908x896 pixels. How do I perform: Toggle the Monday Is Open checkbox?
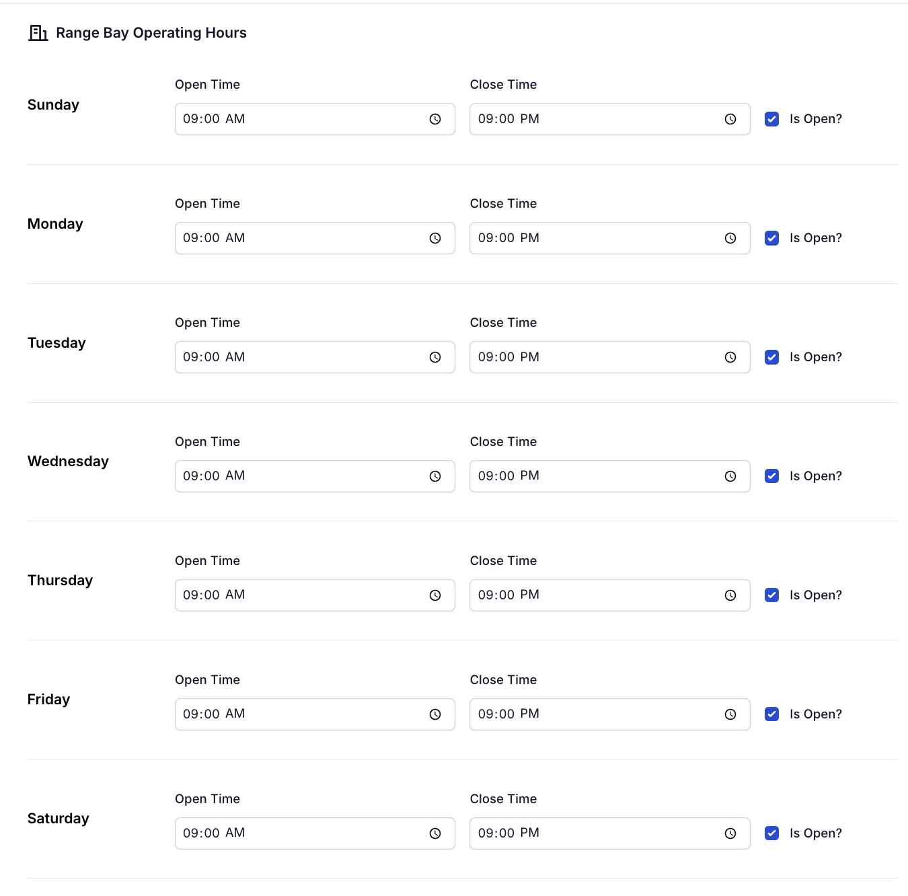point(772,238)
